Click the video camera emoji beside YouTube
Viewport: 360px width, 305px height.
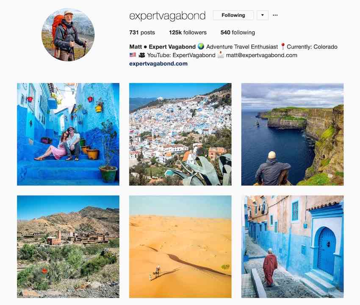(x=142, y=55)
